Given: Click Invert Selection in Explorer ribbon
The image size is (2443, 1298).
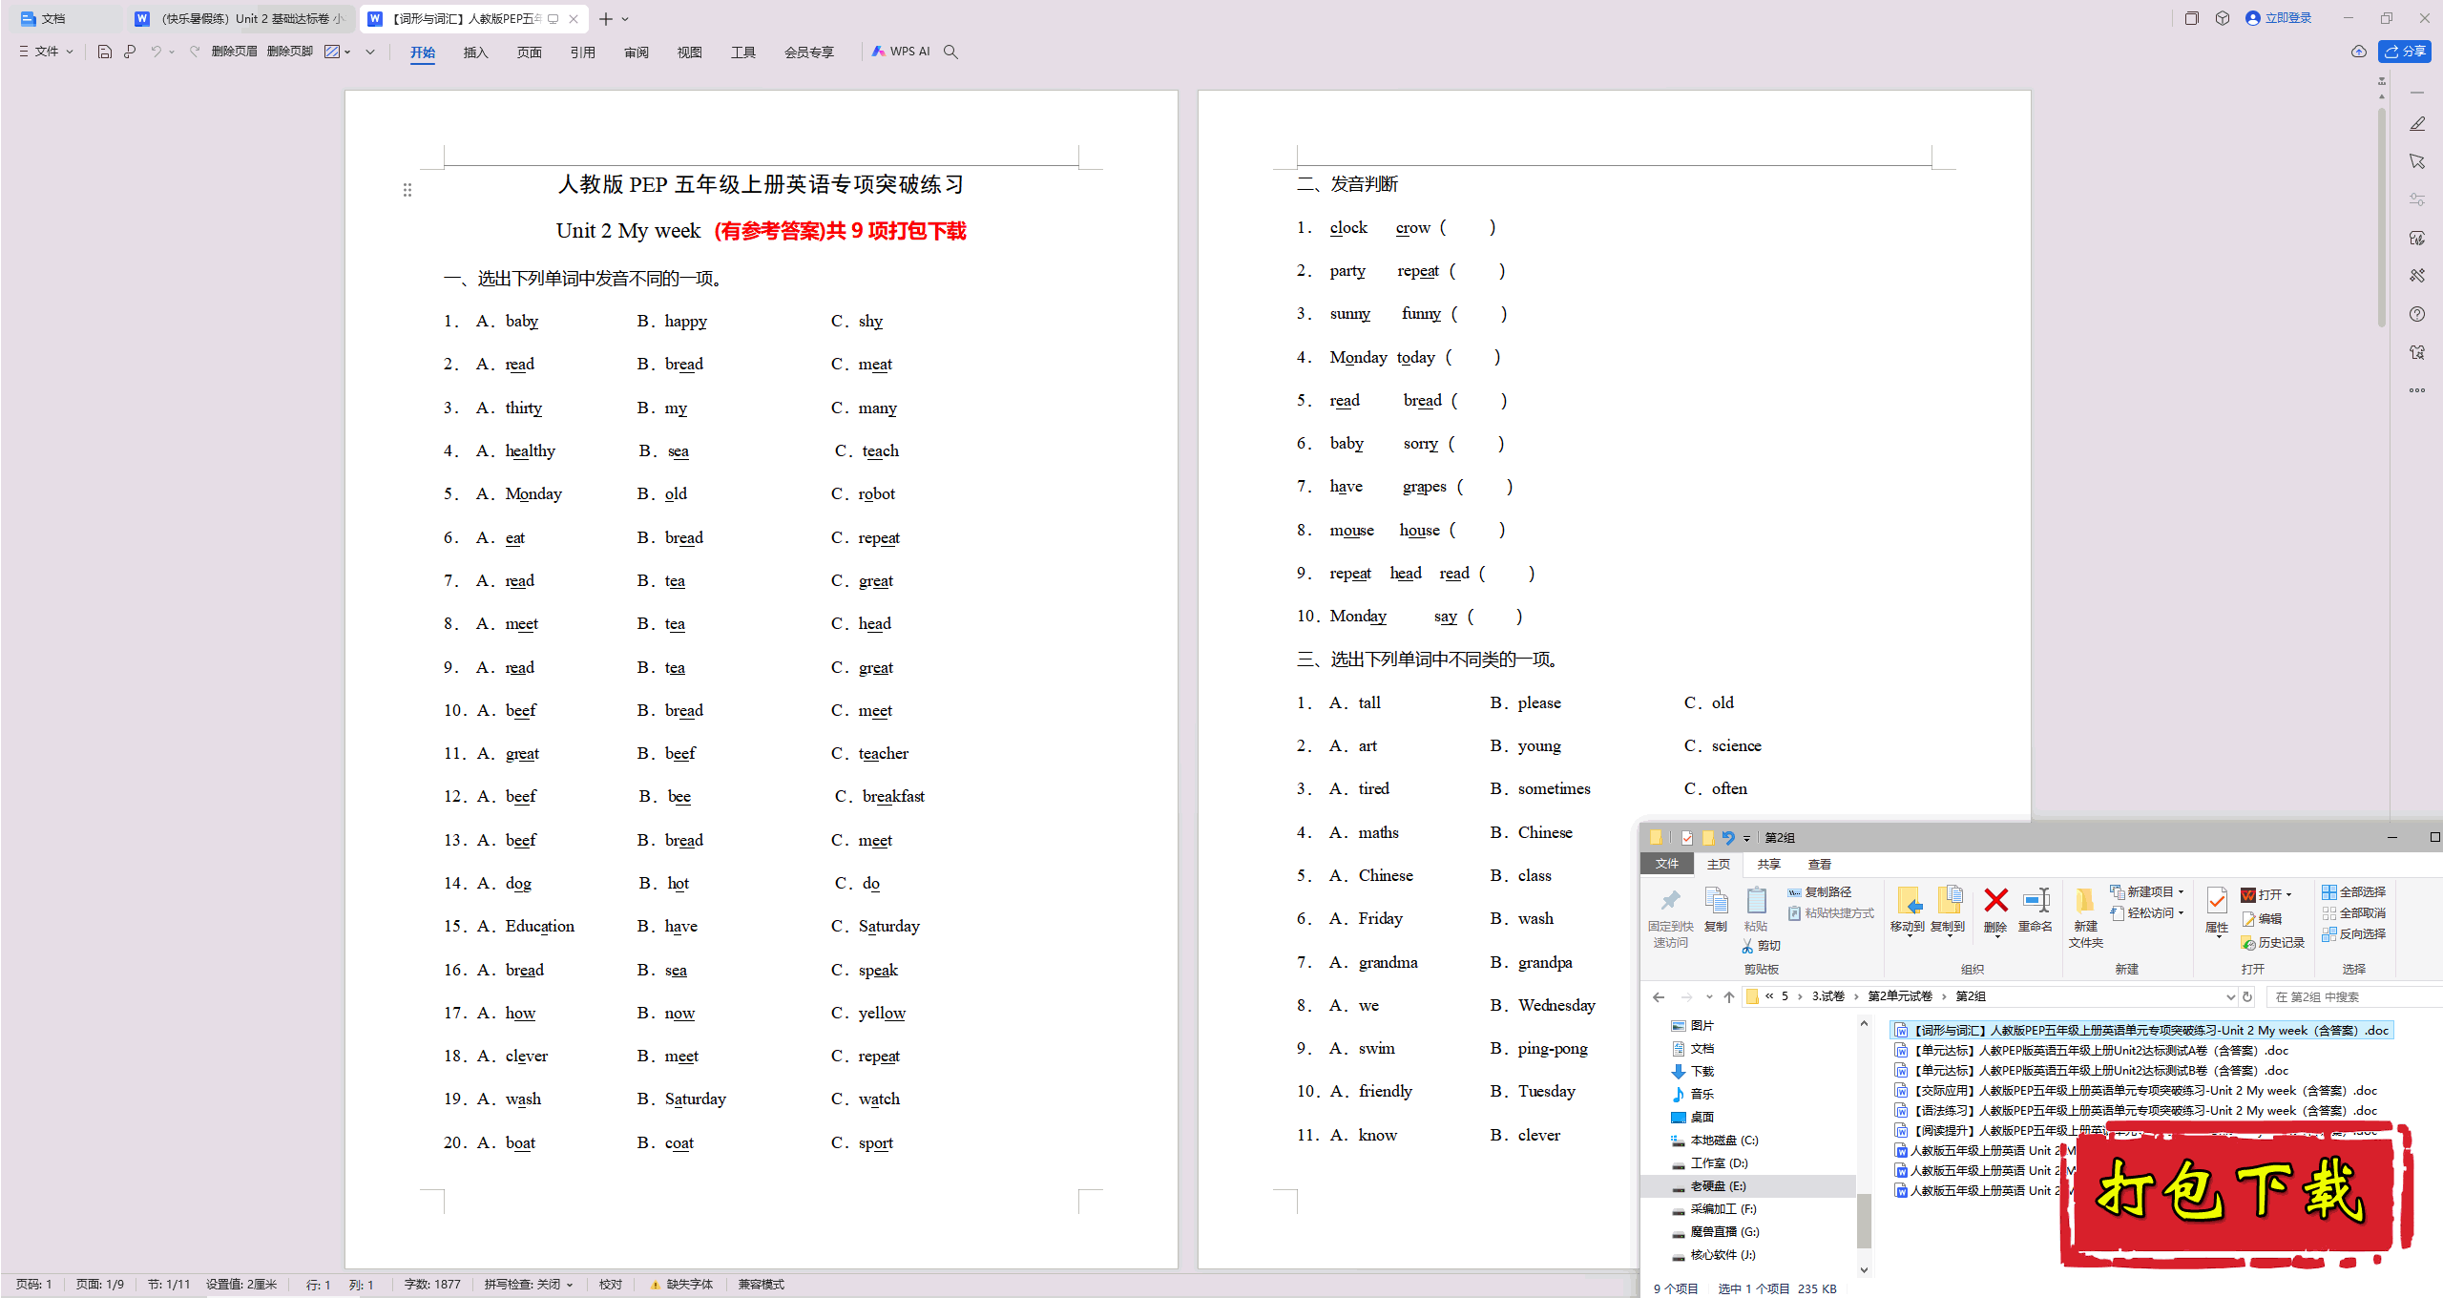Looking at the screenshot, I should tap(2353, 934).
